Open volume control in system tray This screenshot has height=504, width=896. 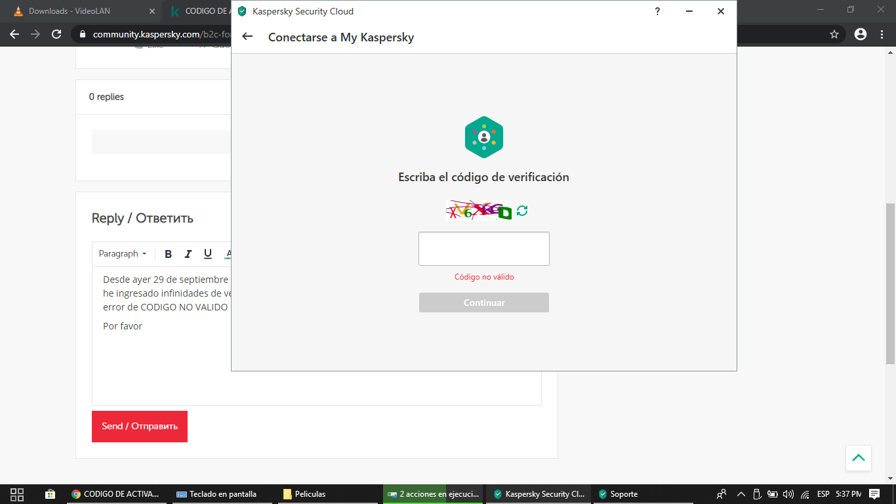pos(788,494)
